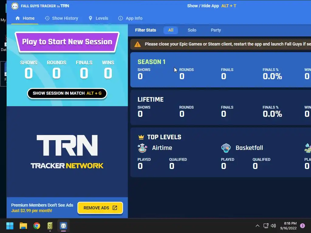Click the Just $2.99 per month text
This screenshot has height=233, width=311.
click(32, 211)
